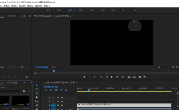Screen dimensions: 179x111
Task: Click the timeline wrench display settings
Action: (x=66, y=90)
